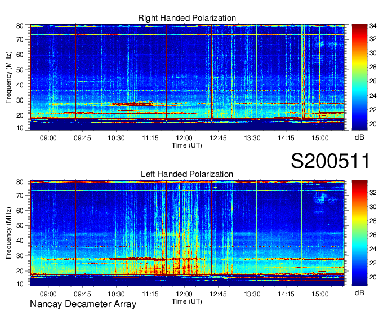
Task: Click the "32" dB tick on Right Handed colorbar
Action: (x=373, y=39)
